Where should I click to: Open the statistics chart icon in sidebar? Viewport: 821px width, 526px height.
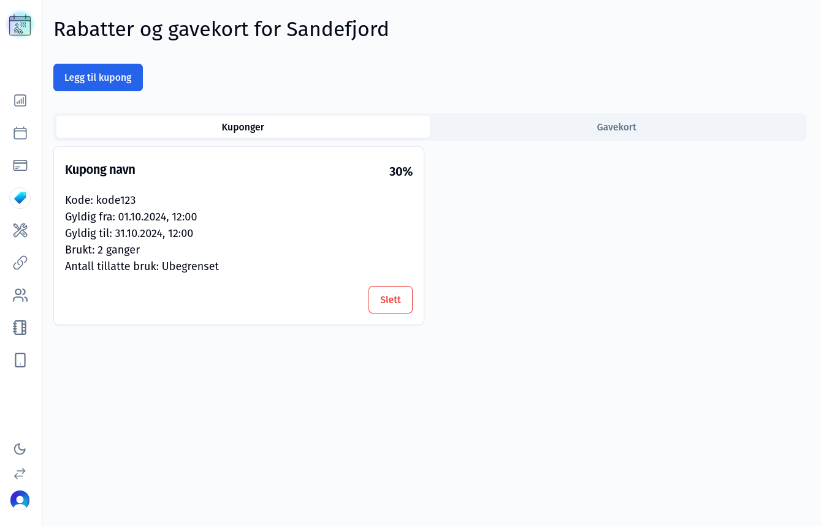click(x=20, y=100)
